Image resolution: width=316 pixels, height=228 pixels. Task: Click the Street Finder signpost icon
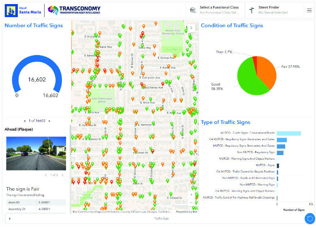click(252, 10)
